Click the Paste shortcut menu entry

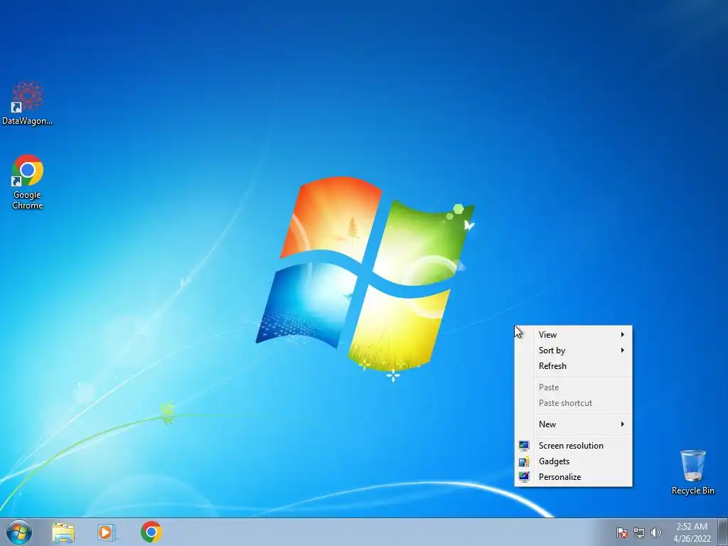tap(574, 404)
